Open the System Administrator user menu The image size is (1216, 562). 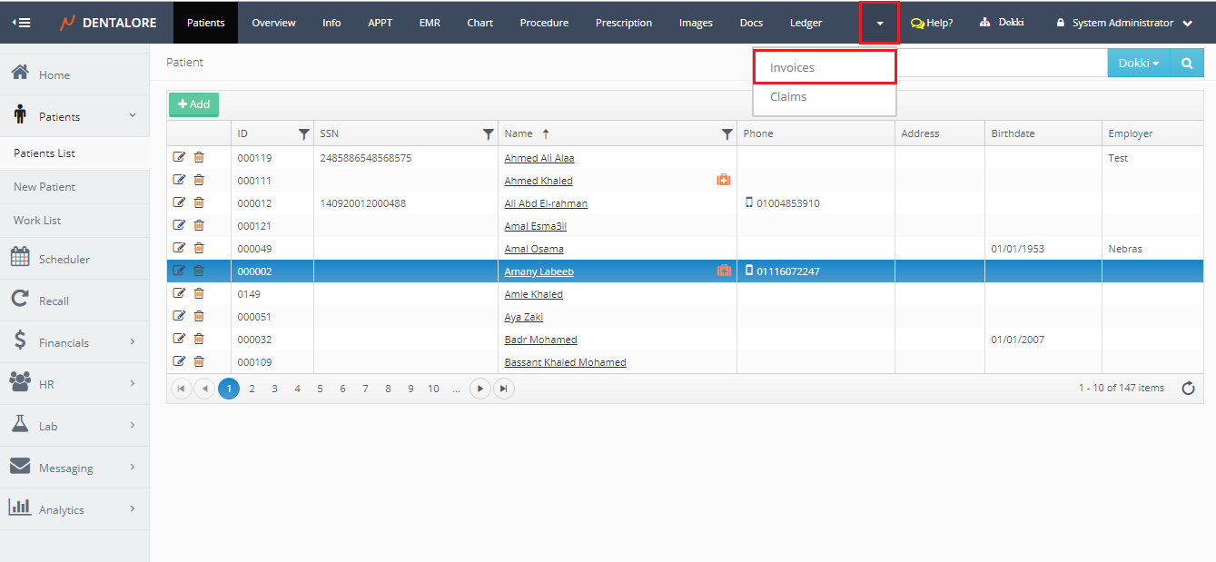click(x=1124, y=23)
